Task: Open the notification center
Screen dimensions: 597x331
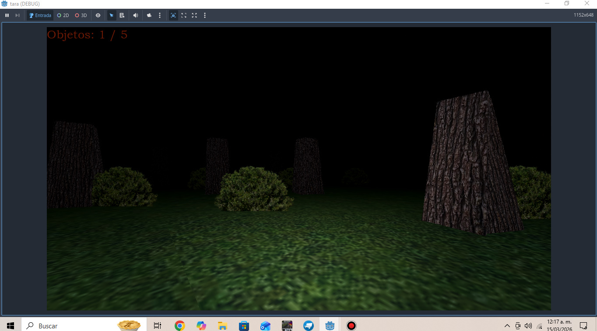Action: pyautogui.click(x=583, y=326)
